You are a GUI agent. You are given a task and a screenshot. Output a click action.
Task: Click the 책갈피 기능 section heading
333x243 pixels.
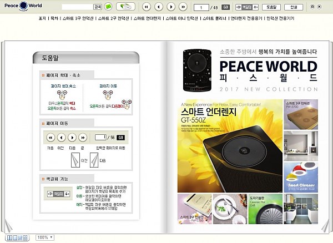pyautogui.click(x=57, y=179)
